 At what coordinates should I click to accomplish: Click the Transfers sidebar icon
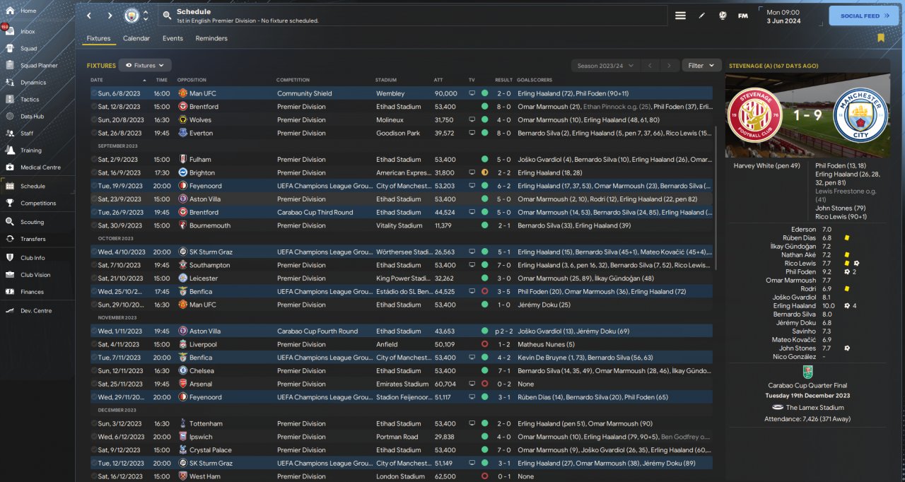click(x=11, y=239)
